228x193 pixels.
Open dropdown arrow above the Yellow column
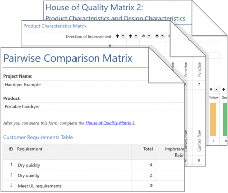(x=216, y=89)
